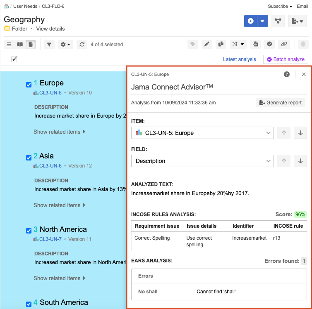Expand Show related items under Europe
312x309 pixels.
59,132
